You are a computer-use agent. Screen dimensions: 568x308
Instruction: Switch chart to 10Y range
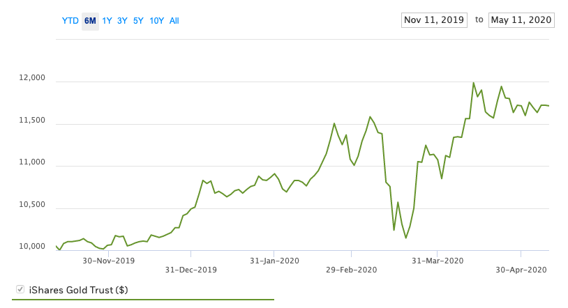pyautogui.click(x=156, y=21)
